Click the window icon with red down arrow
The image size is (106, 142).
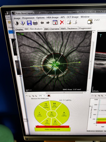click(x=55, y=22)
